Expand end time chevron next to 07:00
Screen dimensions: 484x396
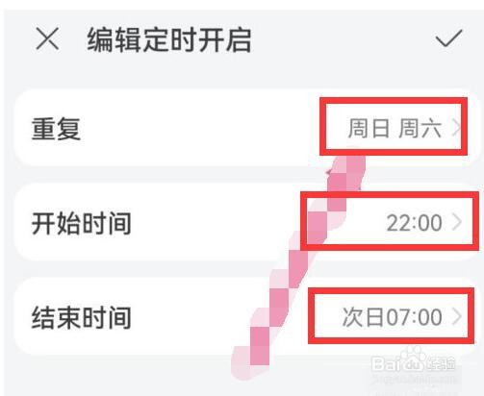[456, 316]
